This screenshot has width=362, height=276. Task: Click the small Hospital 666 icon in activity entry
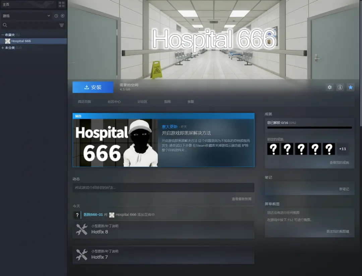[112, 215]
